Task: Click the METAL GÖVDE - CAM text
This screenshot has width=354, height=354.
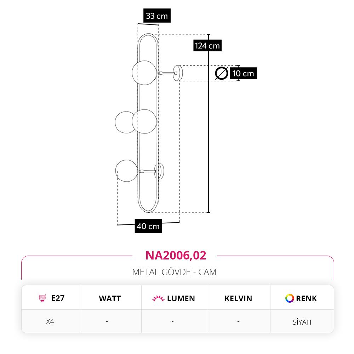Action: click(174, 272)
